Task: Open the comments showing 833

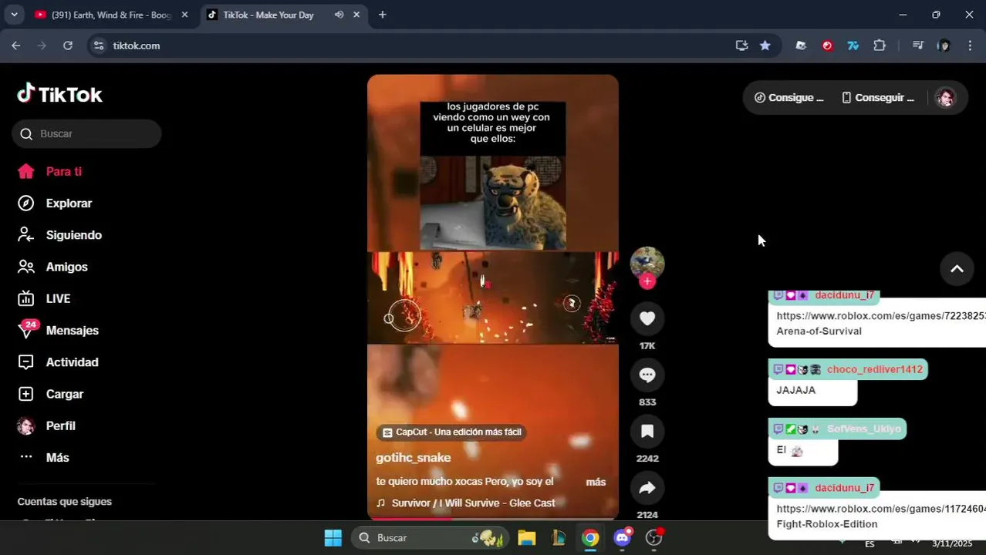Action: pos(647,375)
